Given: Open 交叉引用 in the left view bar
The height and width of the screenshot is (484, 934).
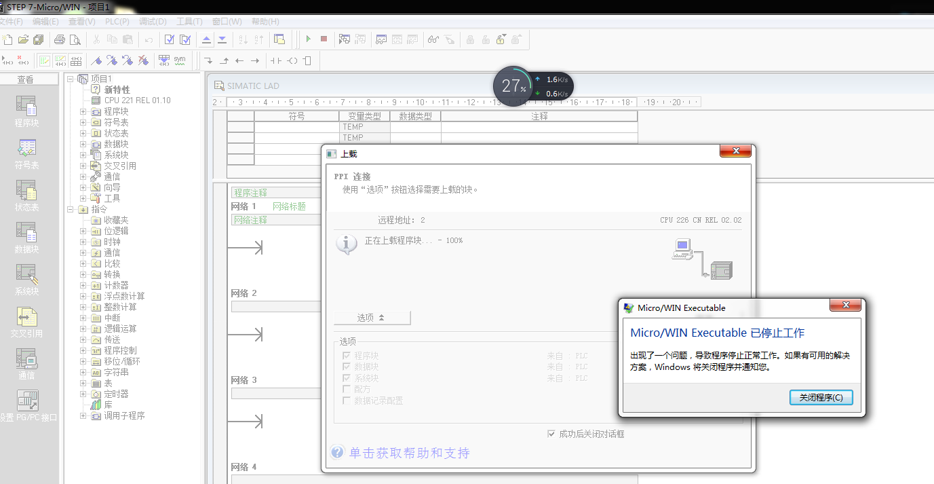Looking at the screenshot, I should tap(26, 321).
